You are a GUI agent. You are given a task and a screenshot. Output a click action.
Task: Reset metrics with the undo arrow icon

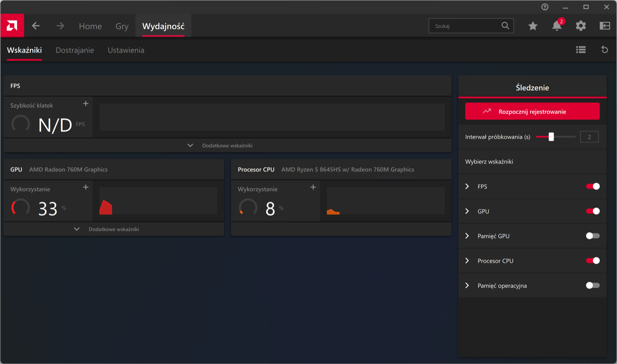pos(605,50)
